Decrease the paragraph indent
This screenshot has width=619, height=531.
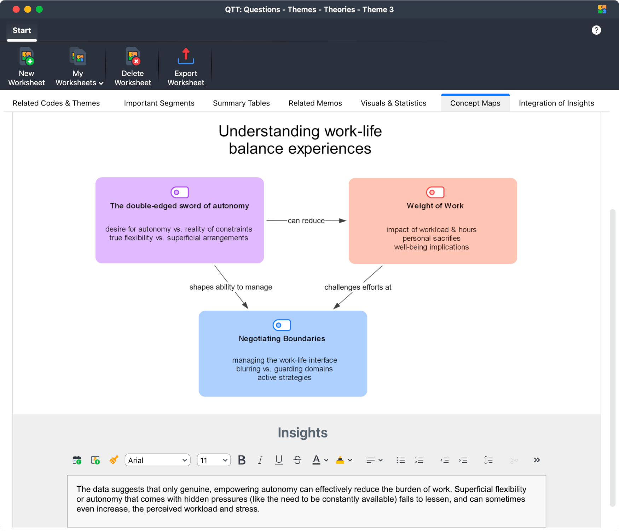pyautogui.click(x=444, y=460)
